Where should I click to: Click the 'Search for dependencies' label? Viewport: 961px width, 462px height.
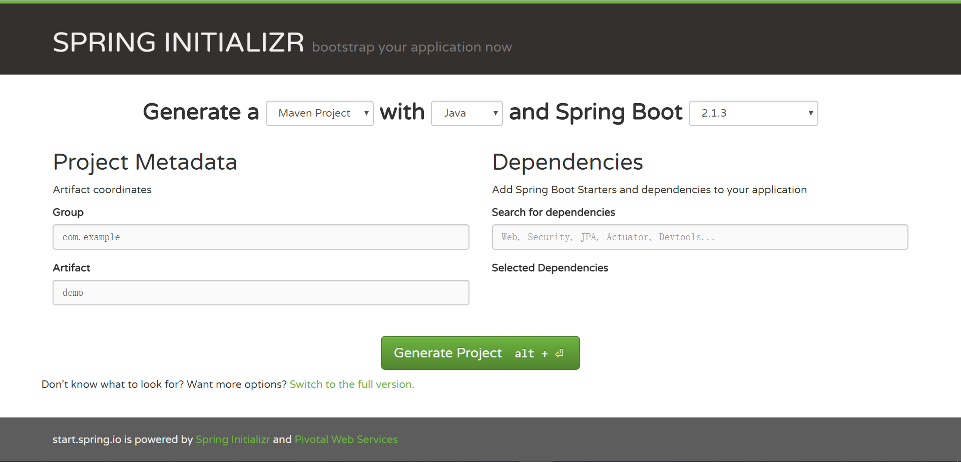(554, 212)
